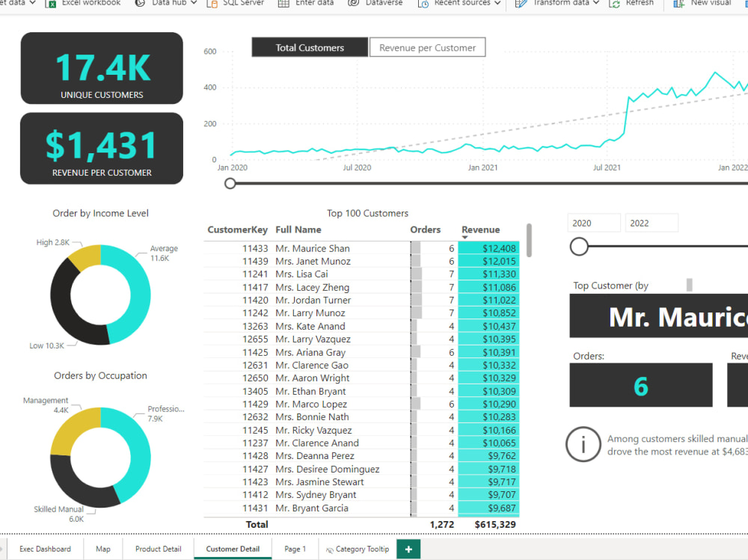Select row Mrs. Lisa Cai
This screenshot has height=560, width=748.
pyautogui.click(x=361, y=274)
